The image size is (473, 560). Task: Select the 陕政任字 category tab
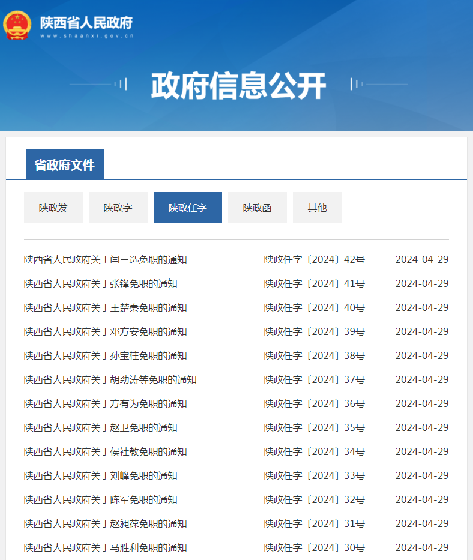coord(187,208)
